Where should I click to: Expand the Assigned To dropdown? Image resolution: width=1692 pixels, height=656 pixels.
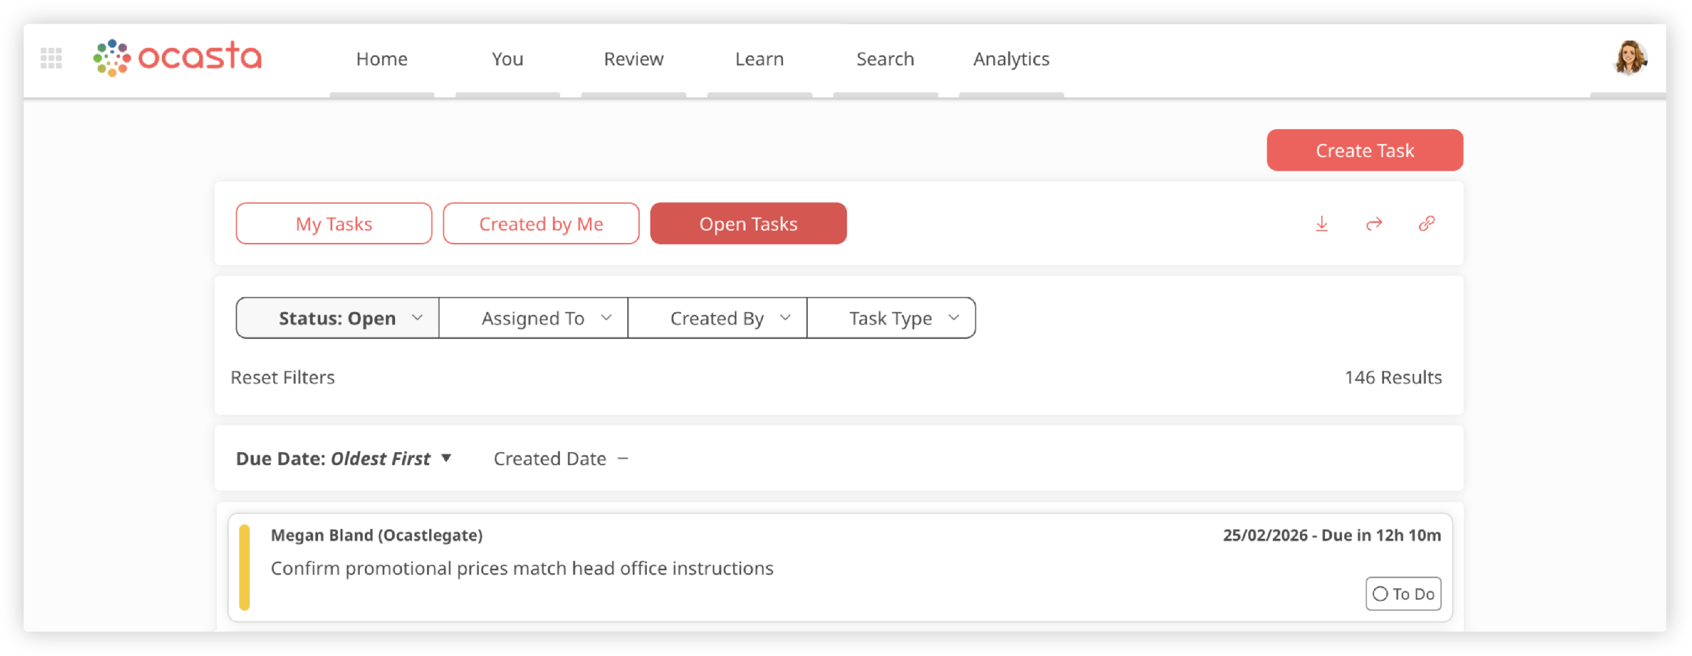click(534, 318)
